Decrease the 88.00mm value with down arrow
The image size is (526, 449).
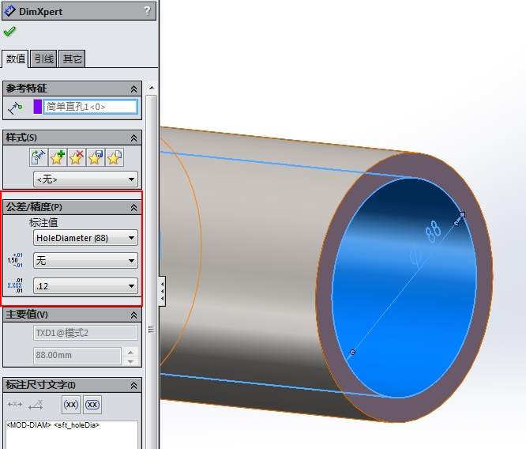[x=130, y=361]
